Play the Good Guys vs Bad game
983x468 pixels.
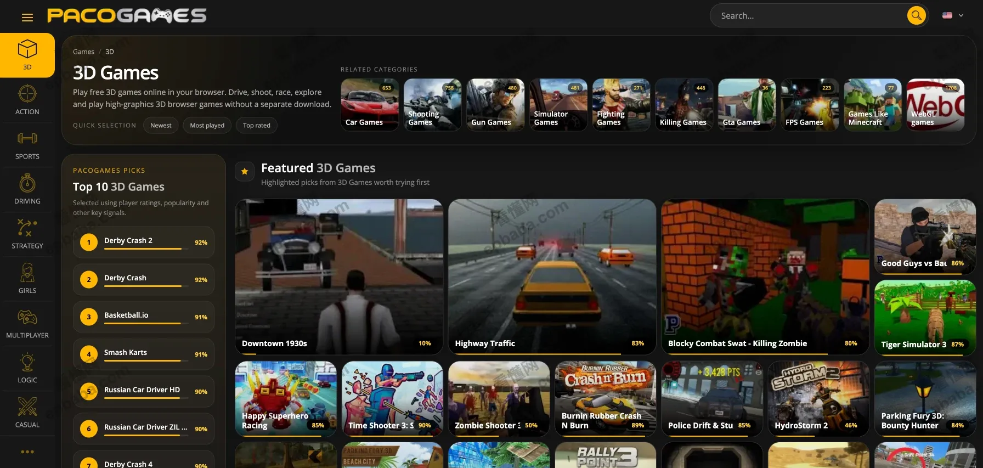(925, 237)
